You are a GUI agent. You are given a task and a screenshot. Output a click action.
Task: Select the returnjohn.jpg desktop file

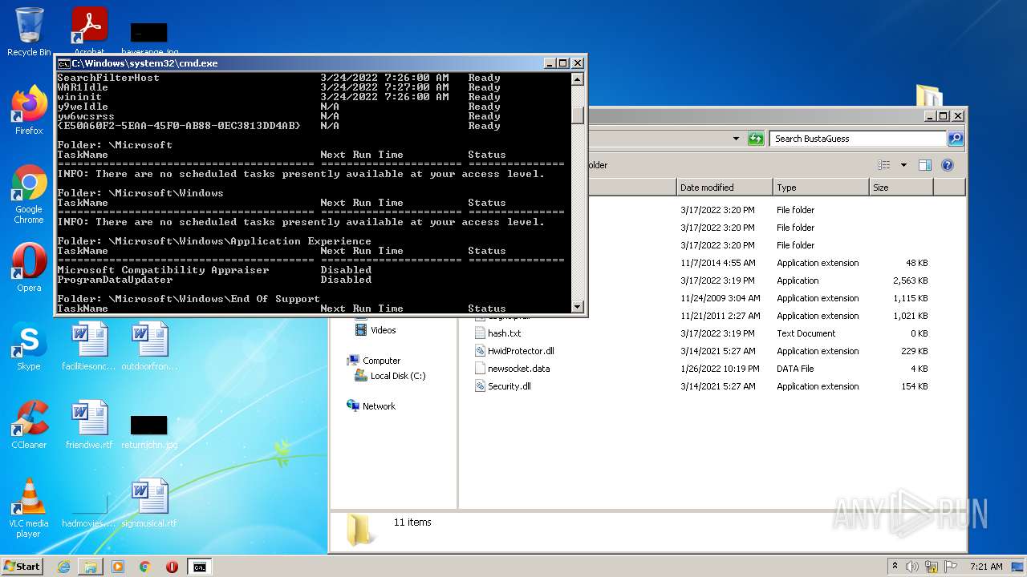pos(149,431)
